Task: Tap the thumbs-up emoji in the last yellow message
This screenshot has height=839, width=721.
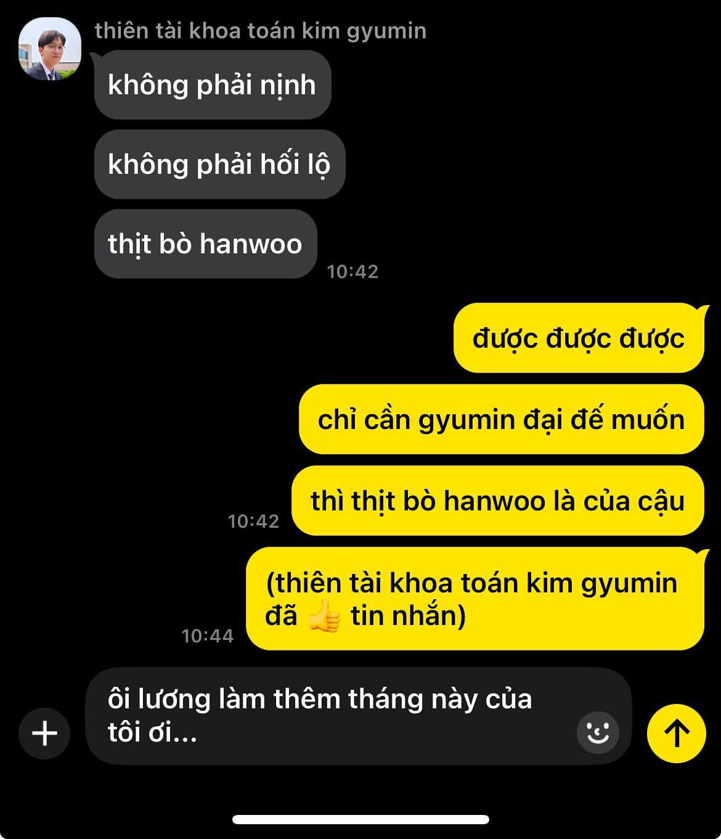Action: [x=324, y=616]
